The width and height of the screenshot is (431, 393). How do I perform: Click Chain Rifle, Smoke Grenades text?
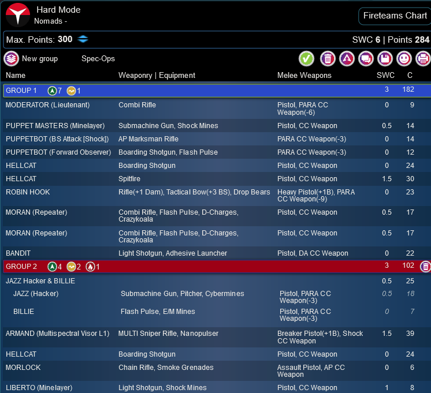point(166,368)
